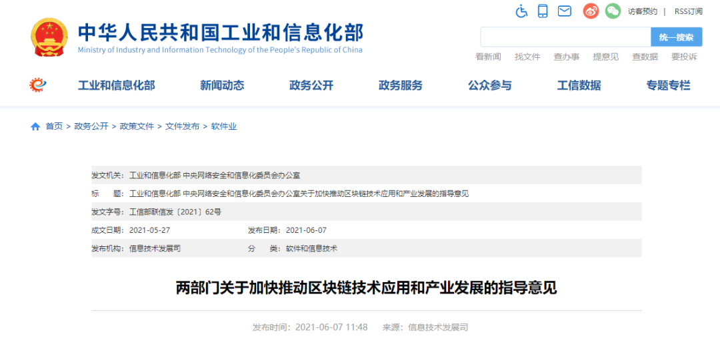Click the 访客预约 link
Image resolution: width=720 pixels, height=348 pixels.
tap(643, 11)
